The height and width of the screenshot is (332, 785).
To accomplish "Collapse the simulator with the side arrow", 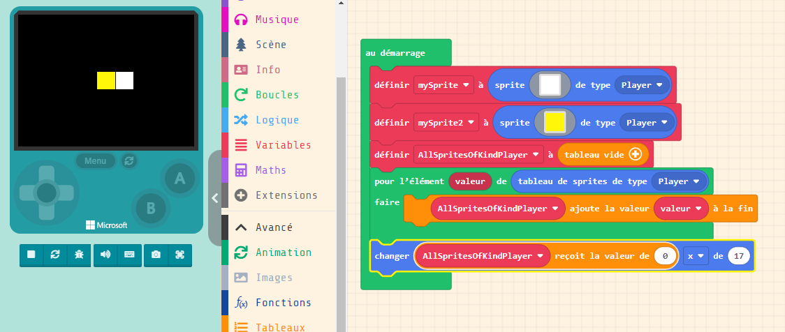I will pos(215,198).
